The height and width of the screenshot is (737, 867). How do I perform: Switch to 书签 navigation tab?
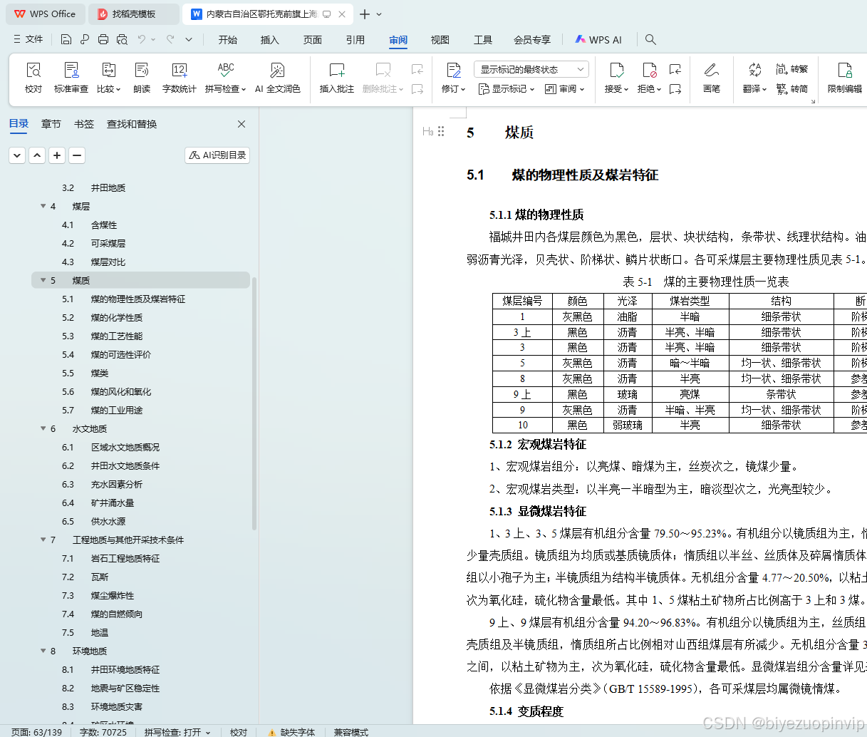(x=84, y=124)
